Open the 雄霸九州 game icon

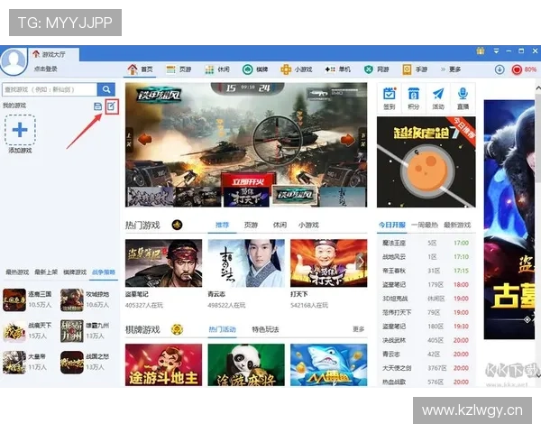[72, 331]
